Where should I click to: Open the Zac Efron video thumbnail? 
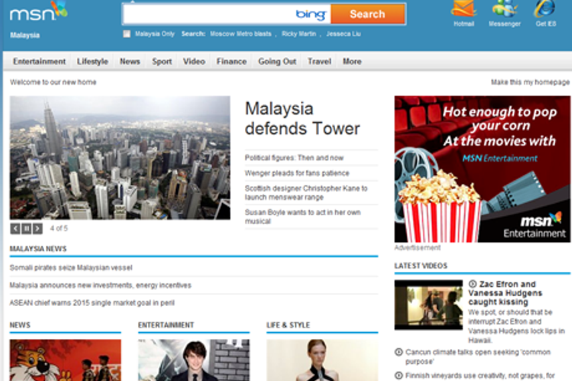pos(427,305)
